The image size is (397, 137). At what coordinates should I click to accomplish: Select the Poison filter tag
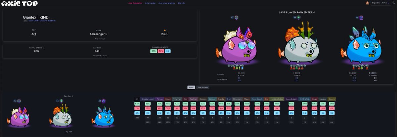tap(159, 99)
